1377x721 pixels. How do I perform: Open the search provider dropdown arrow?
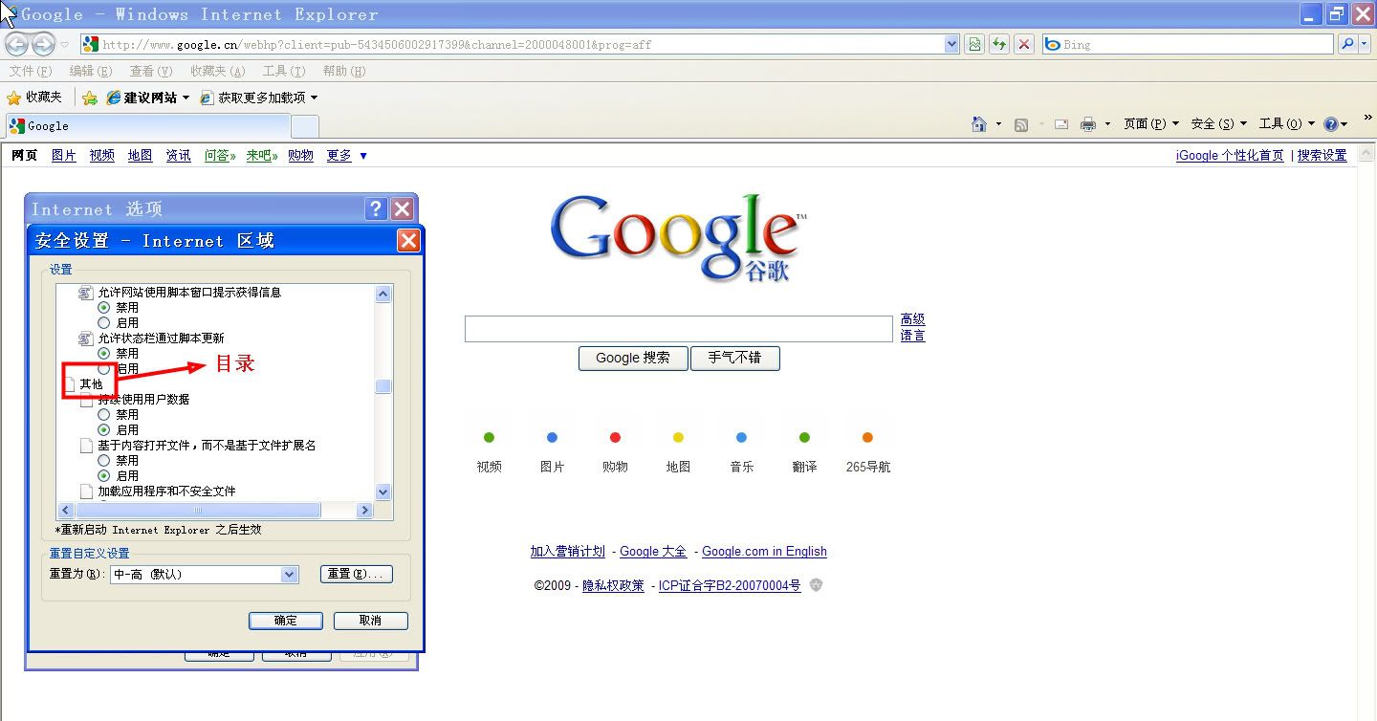pos(1365,44)
